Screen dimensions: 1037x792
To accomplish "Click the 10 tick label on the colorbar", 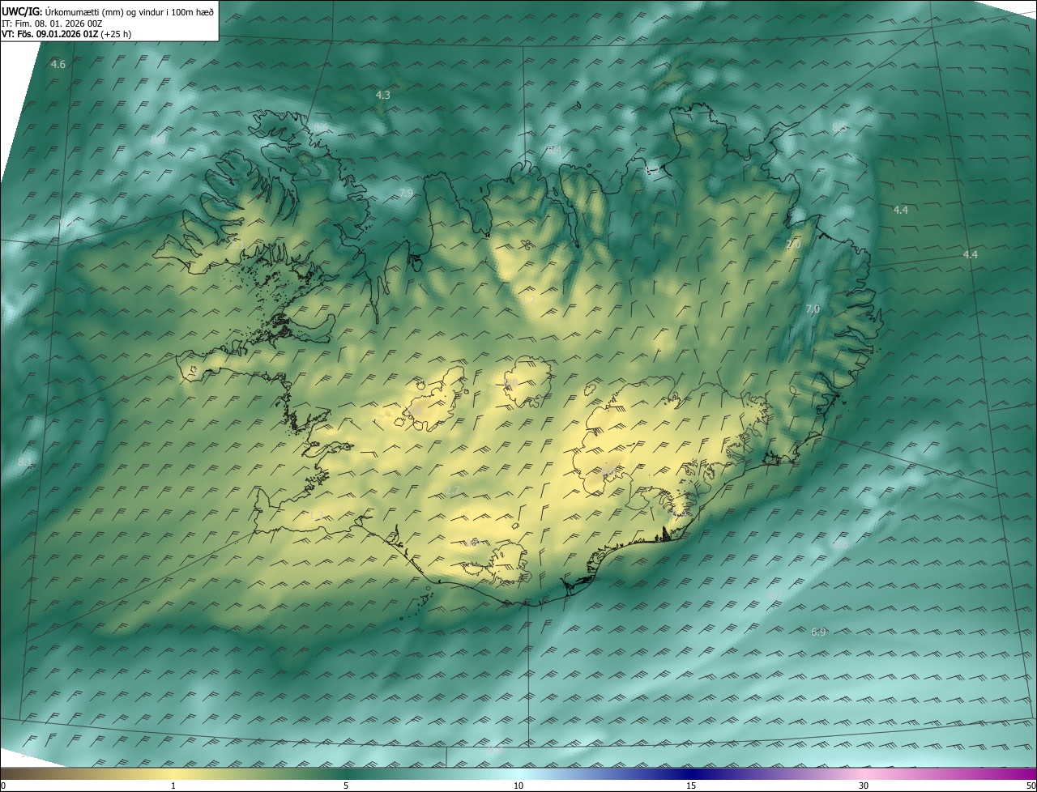I will 518,786.
